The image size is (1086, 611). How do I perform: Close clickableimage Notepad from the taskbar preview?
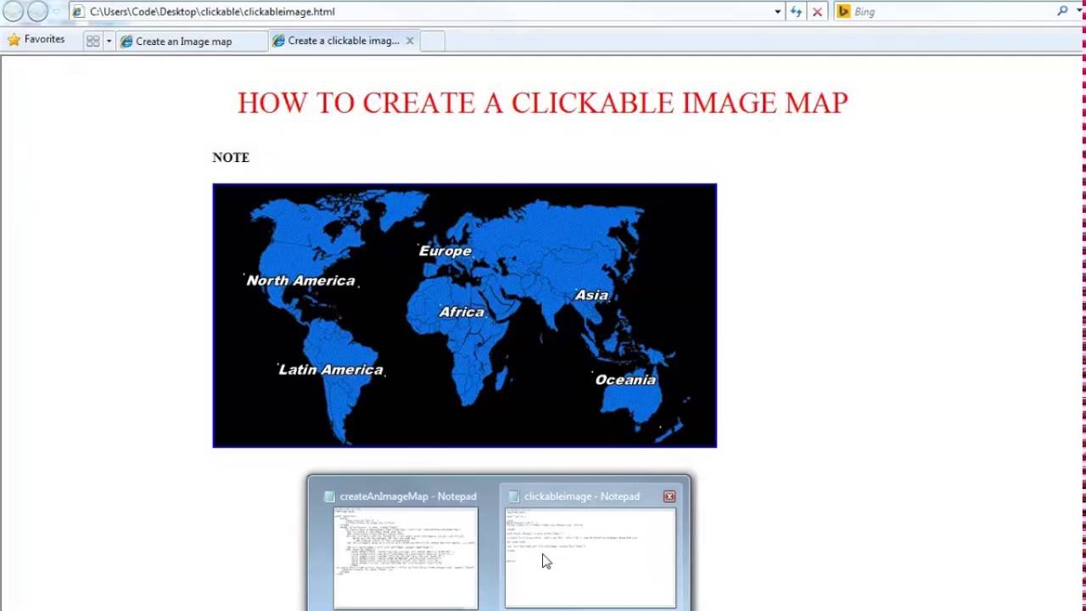[x=669, y=496]
